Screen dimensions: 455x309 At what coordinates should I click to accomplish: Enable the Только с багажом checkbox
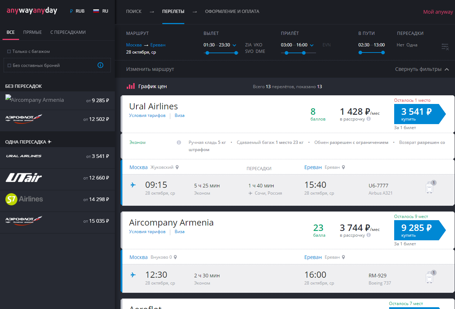[x=9, y=51]
